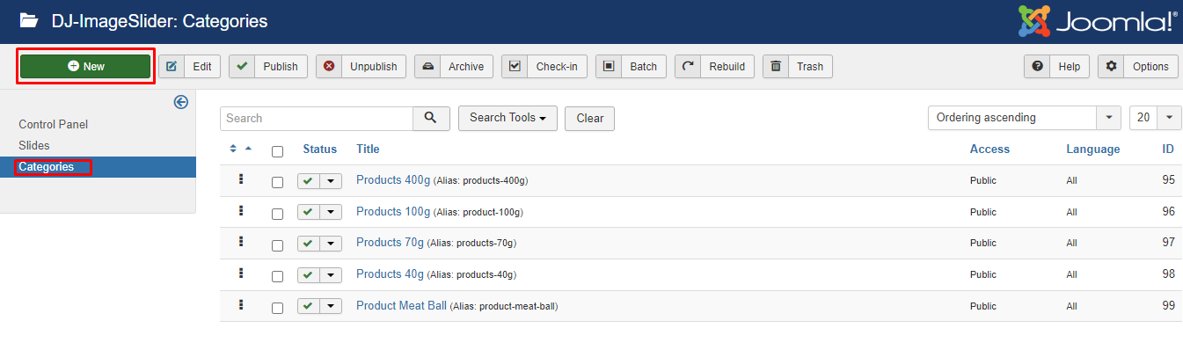
Task: Toggle published status of Products 70g
Action: click(308, 243)
